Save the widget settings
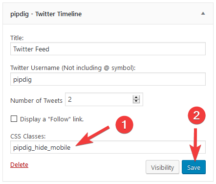Viewport: 216px width, 184px height. [x=194, y=167]
